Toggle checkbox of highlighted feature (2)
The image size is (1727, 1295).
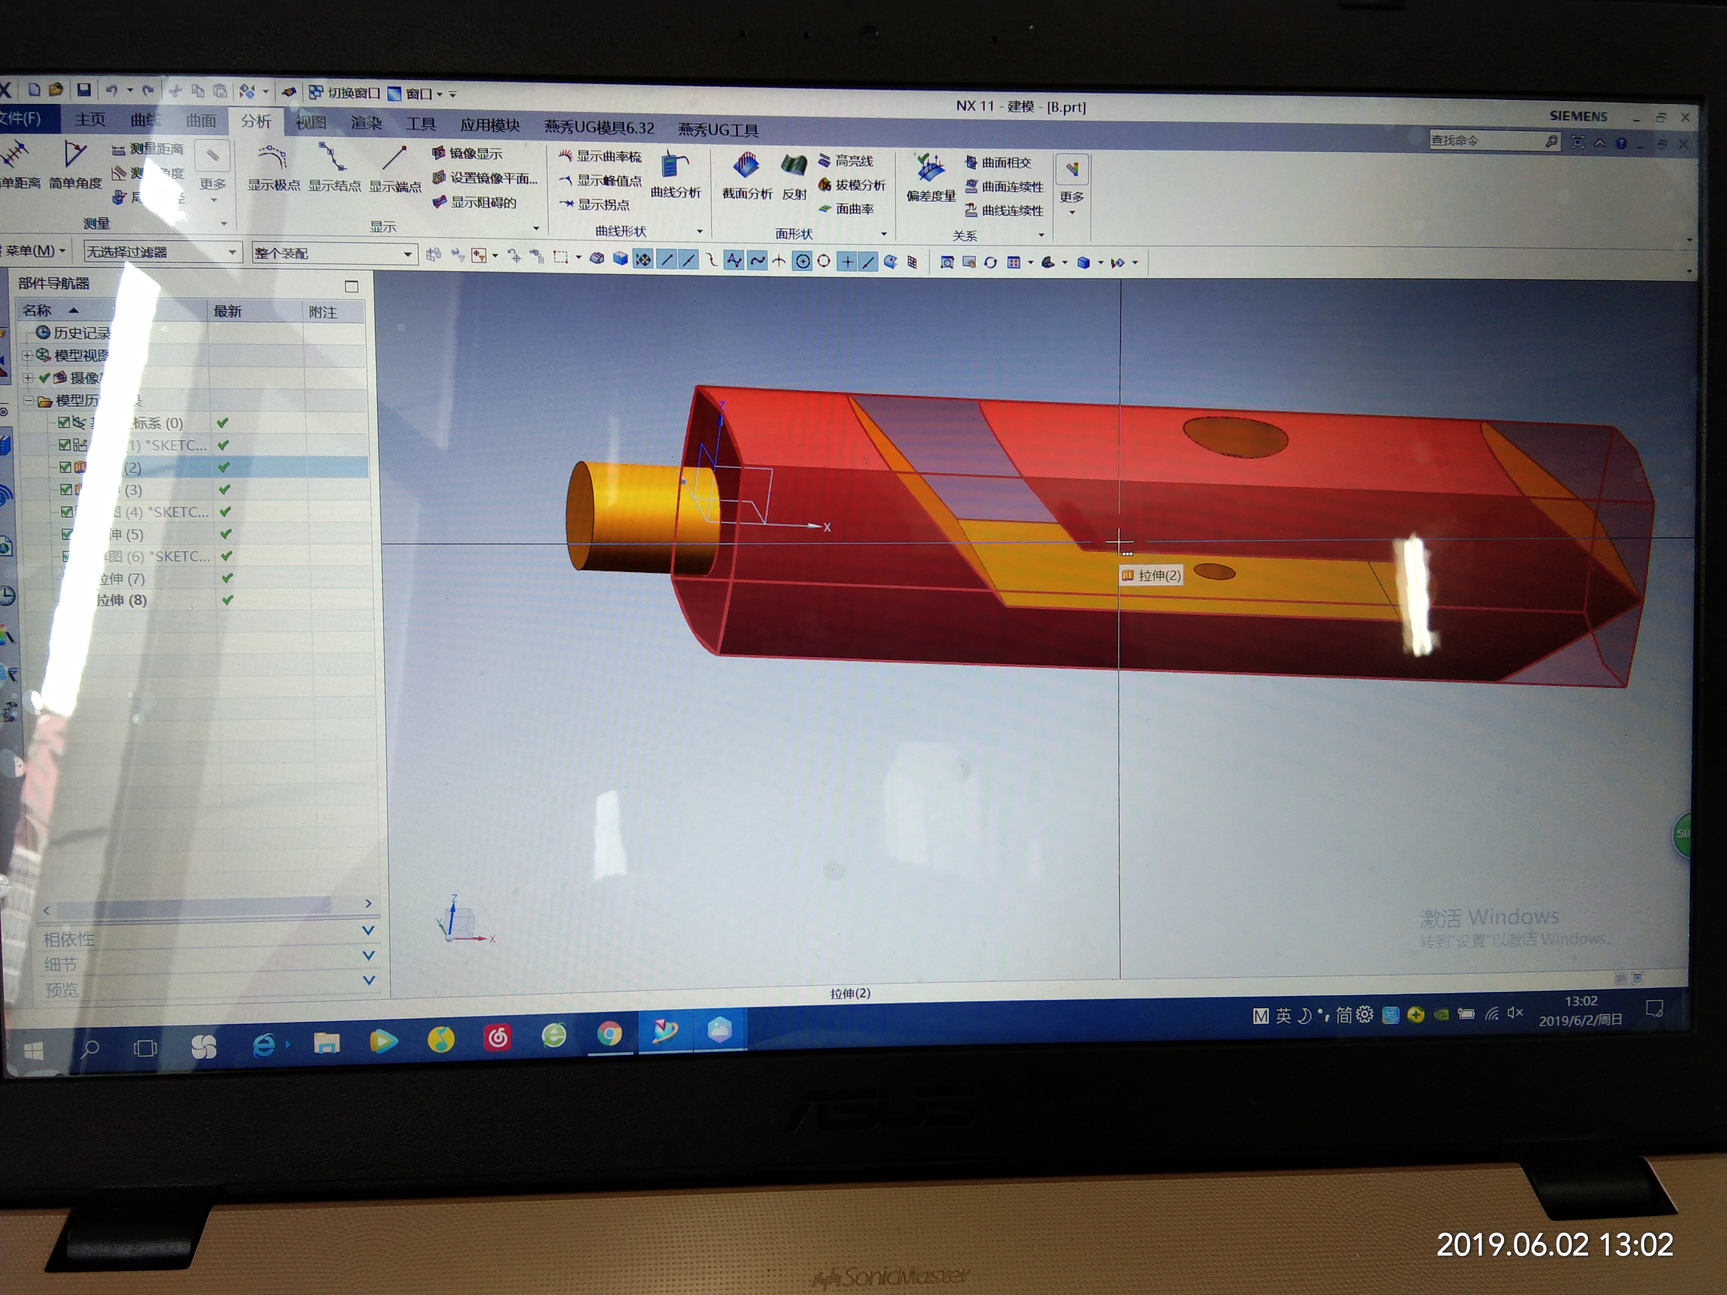[x=66, y=467]
